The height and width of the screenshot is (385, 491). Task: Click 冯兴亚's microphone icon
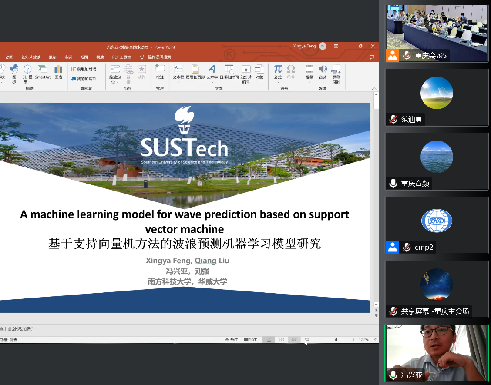point(393,375)
